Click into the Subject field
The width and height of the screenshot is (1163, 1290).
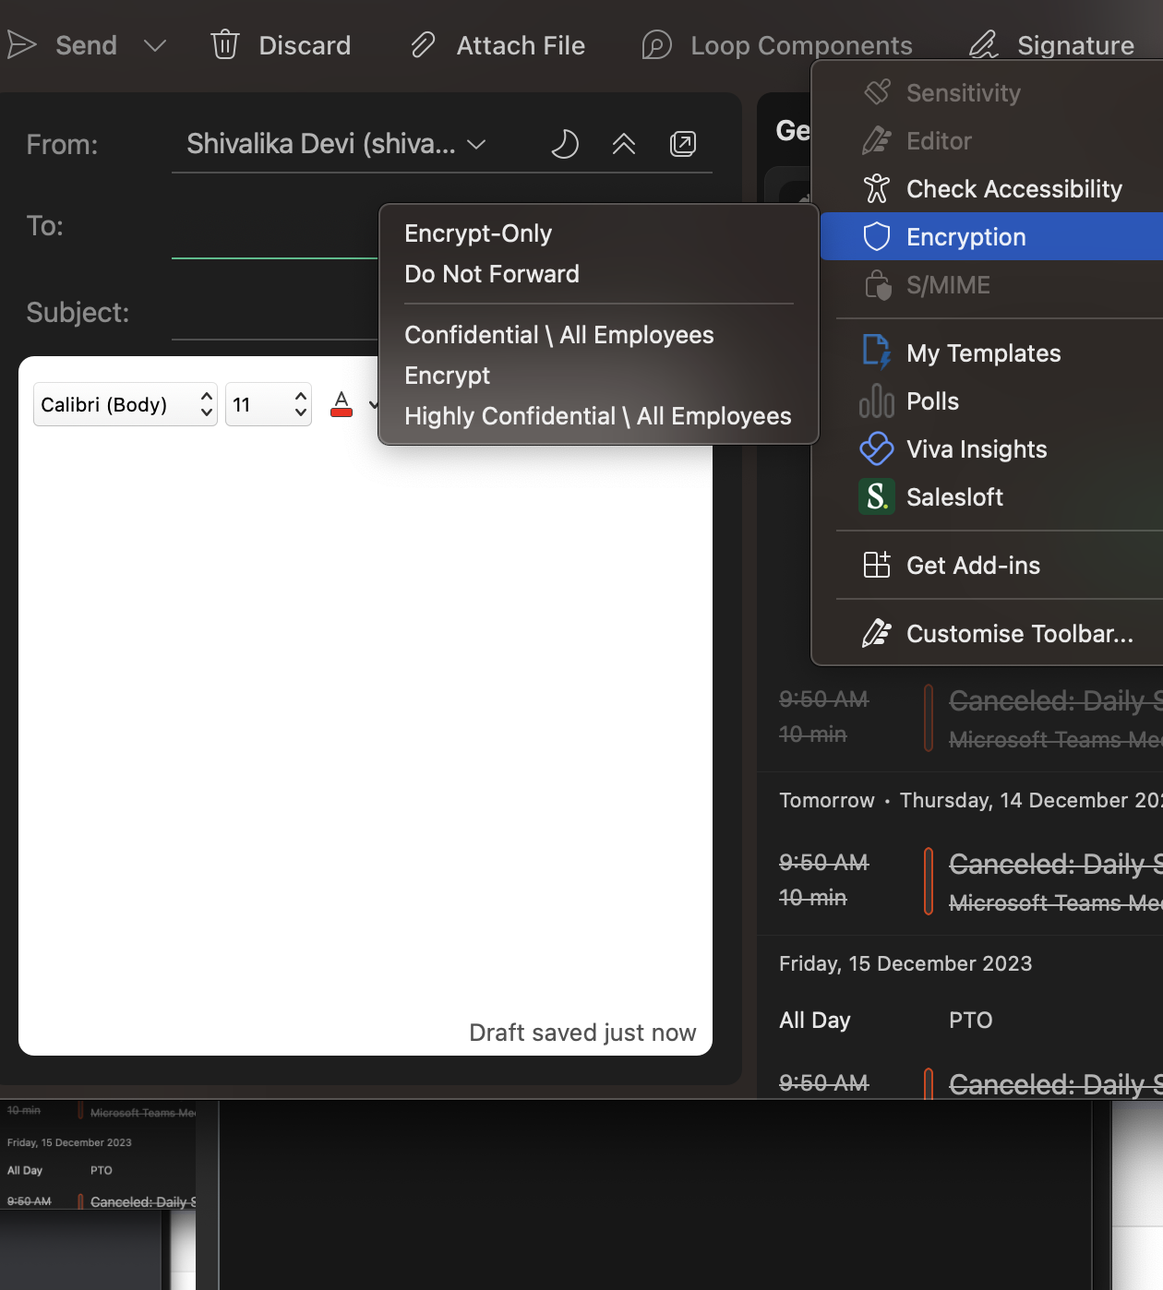click(x=275, y=314)
